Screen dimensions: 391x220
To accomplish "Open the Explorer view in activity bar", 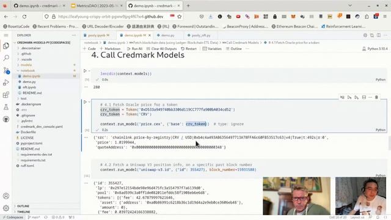I will [6, 46].
